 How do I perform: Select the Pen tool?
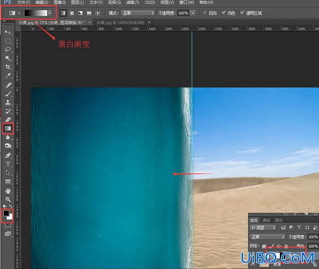click(8, 155)
